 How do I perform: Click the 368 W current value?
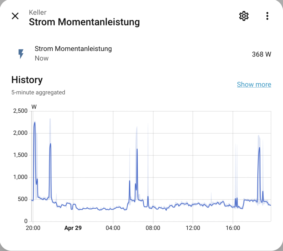coord(261,54)
